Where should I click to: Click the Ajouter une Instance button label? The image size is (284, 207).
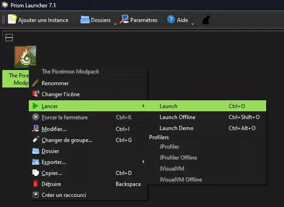tap(43, 20)
